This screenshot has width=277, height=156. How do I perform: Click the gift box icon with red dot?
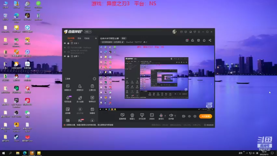coord(187,40)
